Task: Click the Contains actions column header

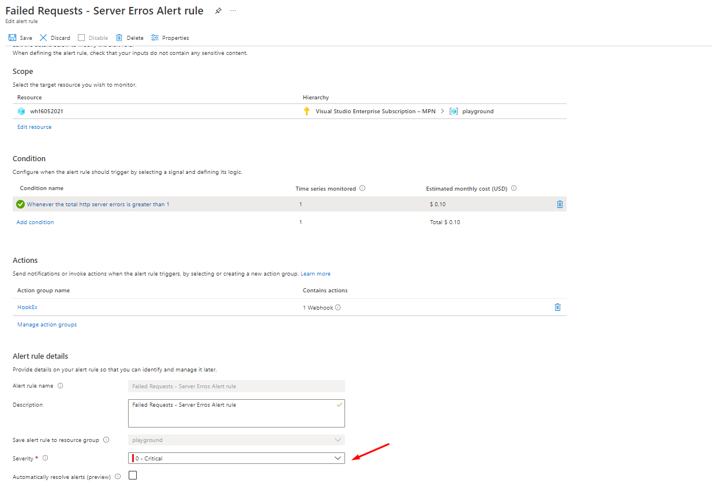Action: click(325, 291)
